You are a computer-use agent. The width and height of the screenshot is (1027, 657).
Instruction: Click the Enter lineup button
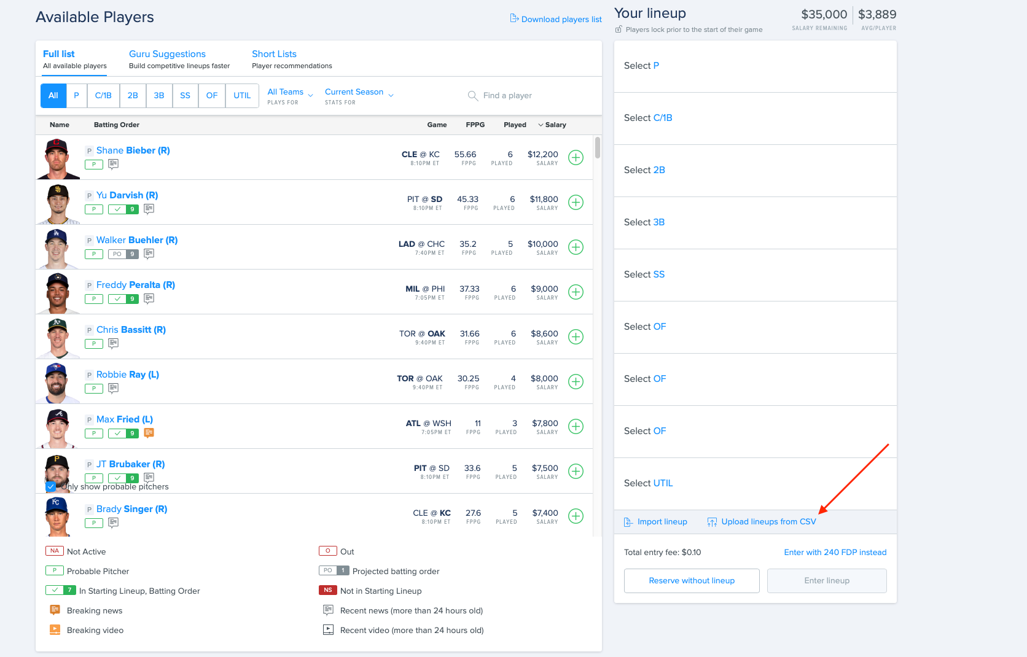827,581
